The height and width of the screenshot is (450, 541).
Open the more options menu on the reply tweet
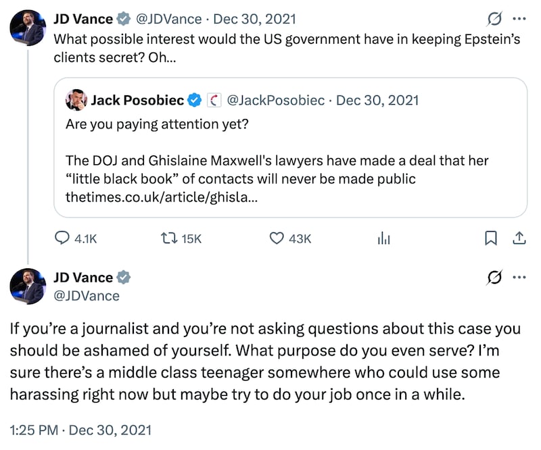[x=519, y=277]
